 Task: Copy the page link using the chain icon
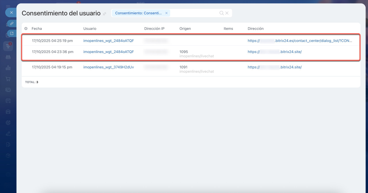point(12,23)
